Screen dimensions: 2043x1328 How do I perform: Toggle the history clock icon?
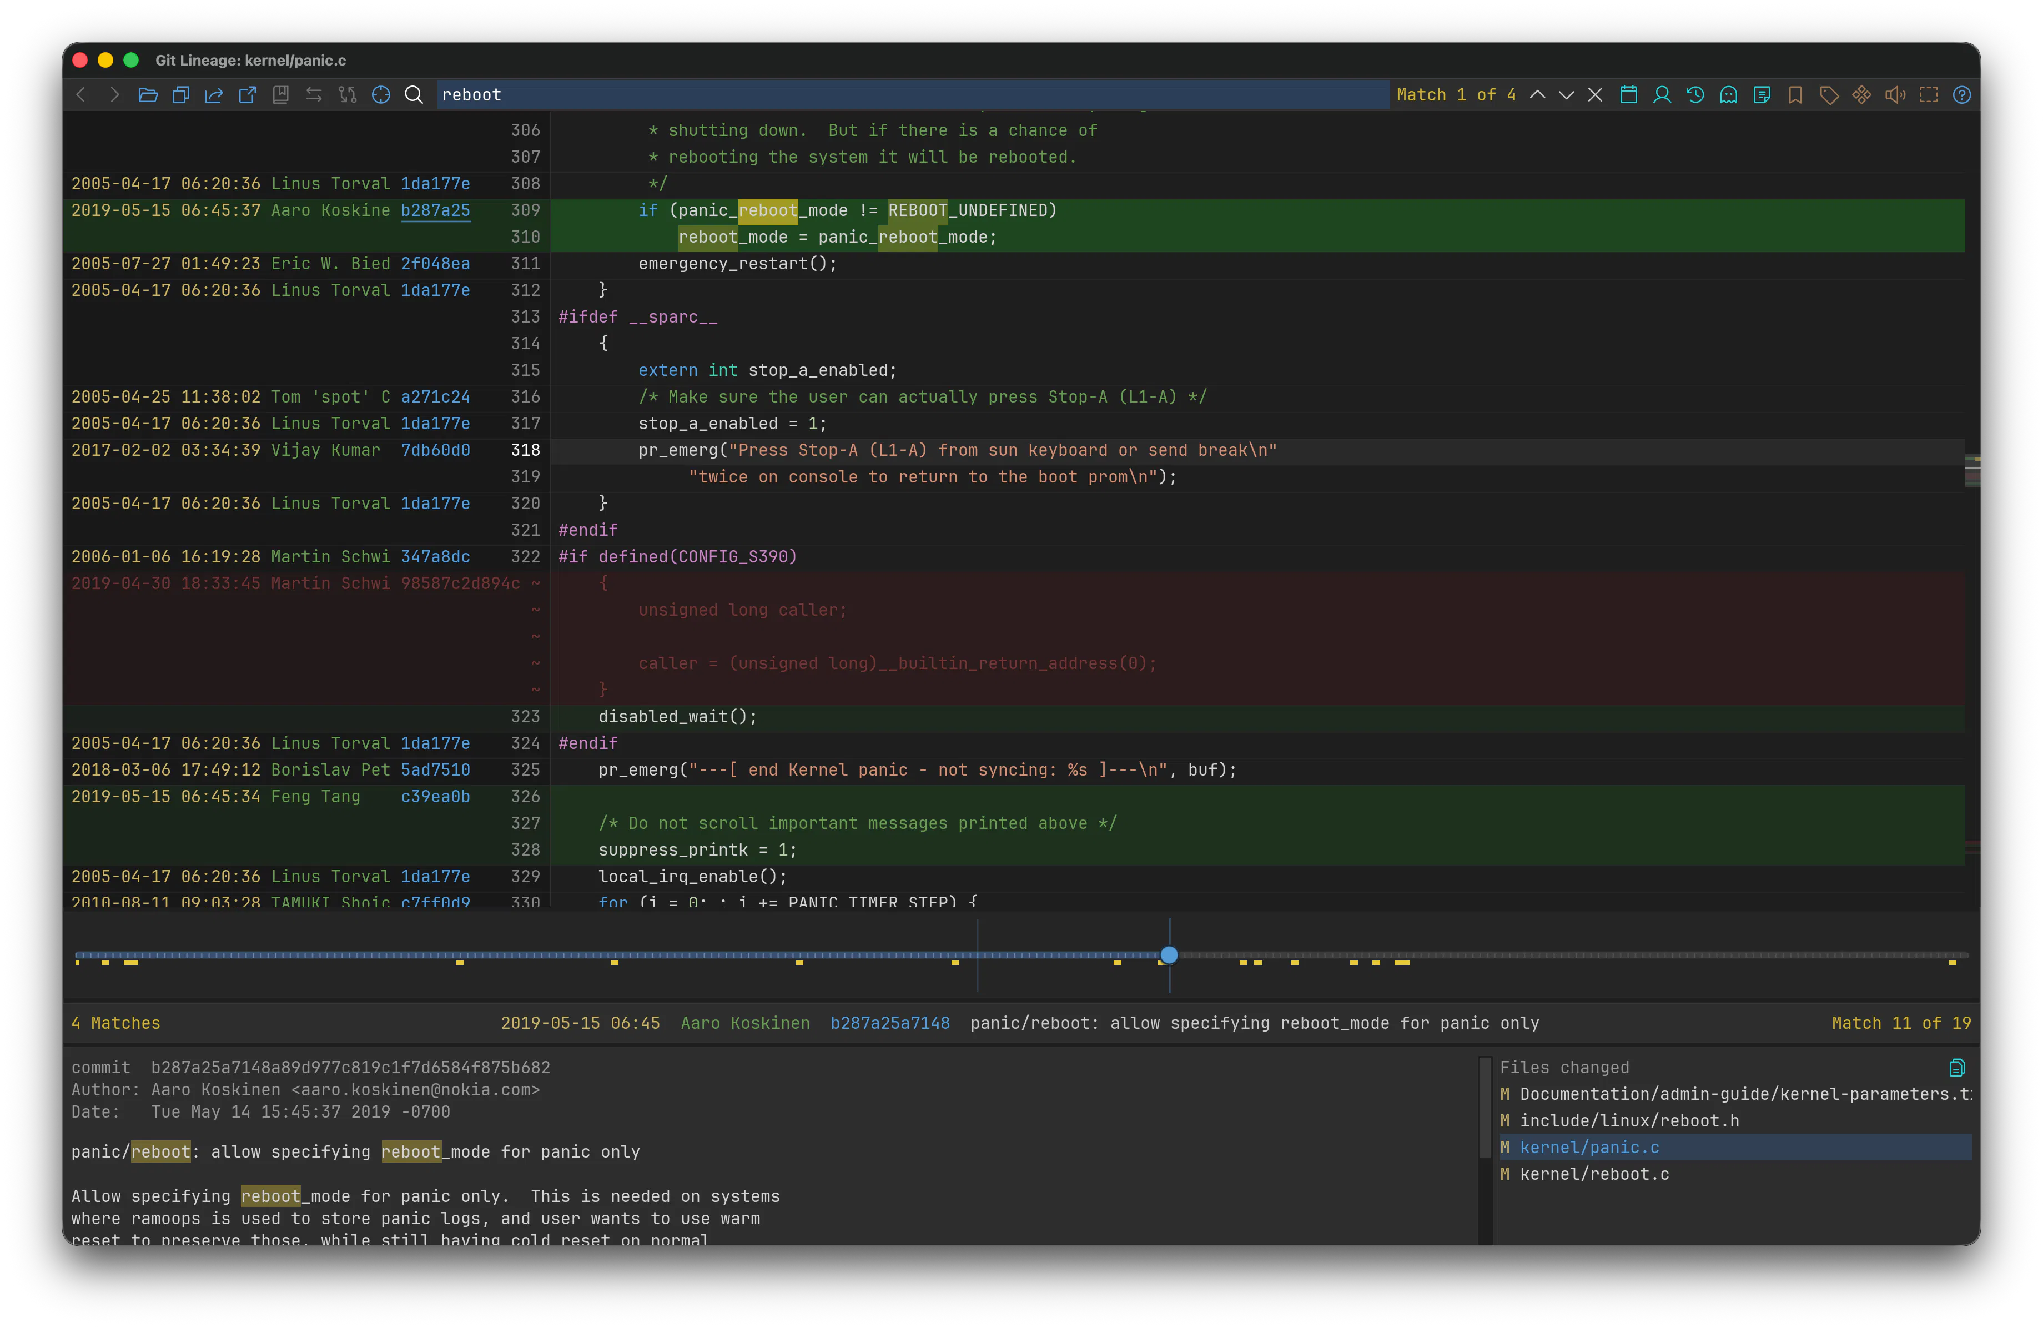click(x=1695, y=94)
